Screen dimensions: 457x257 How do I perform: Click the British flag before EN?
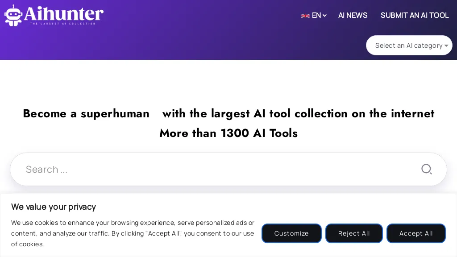pos(305,15)
